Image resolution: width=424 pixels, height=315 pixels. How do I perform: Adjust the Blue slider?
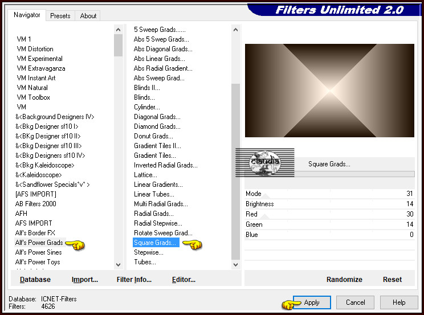pos(329,235)
